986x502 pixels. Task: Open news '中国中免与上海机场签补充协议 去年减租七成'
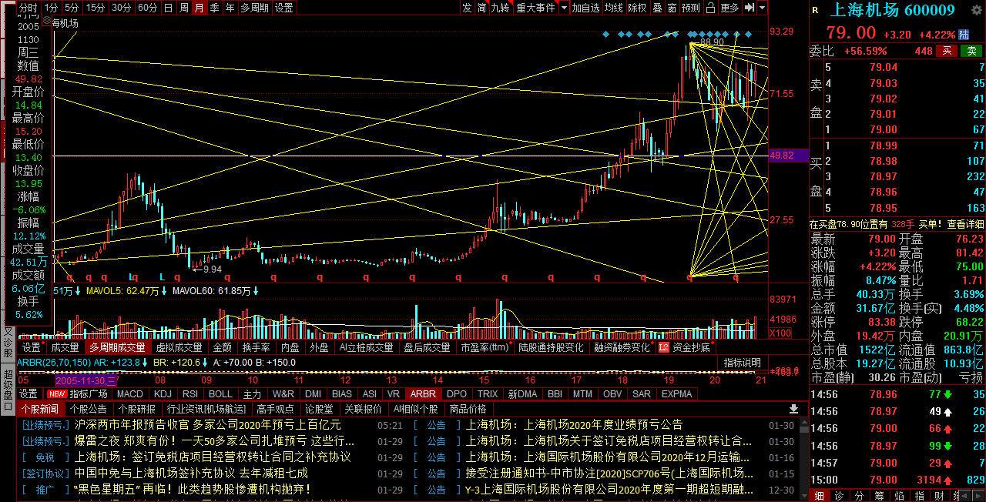tap(191, 473)
